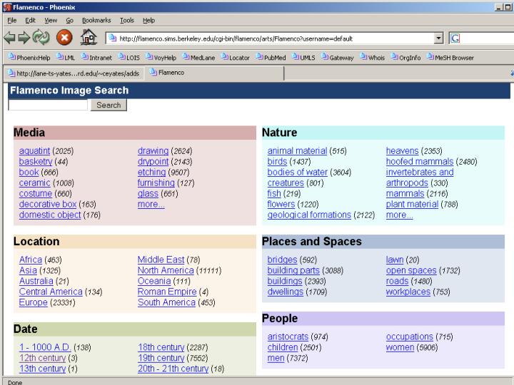The image size is (514, 385).
Task: Click the browser Back arrow icon
Action: click(x=11, y=38)
